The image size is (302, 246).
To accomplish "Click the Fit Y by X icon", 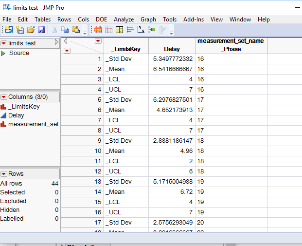I will click(141, 30).
